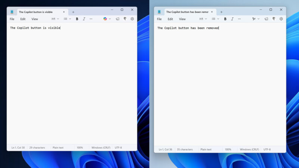299x168 pixels.
Task: Click 'Plain text' in 'has been removed' window status bar
Action: pyautogui.click(x=206, y=150)
